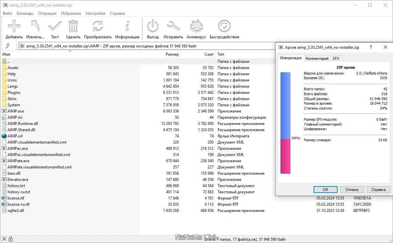Click the archive path address field
Viewport: 393px width, 243px height.
click(x=147, y=46)
